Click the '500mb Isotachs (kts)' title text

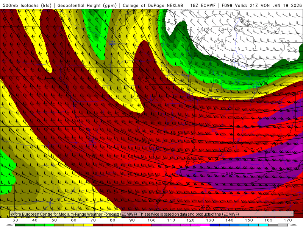tap(27, 5)
